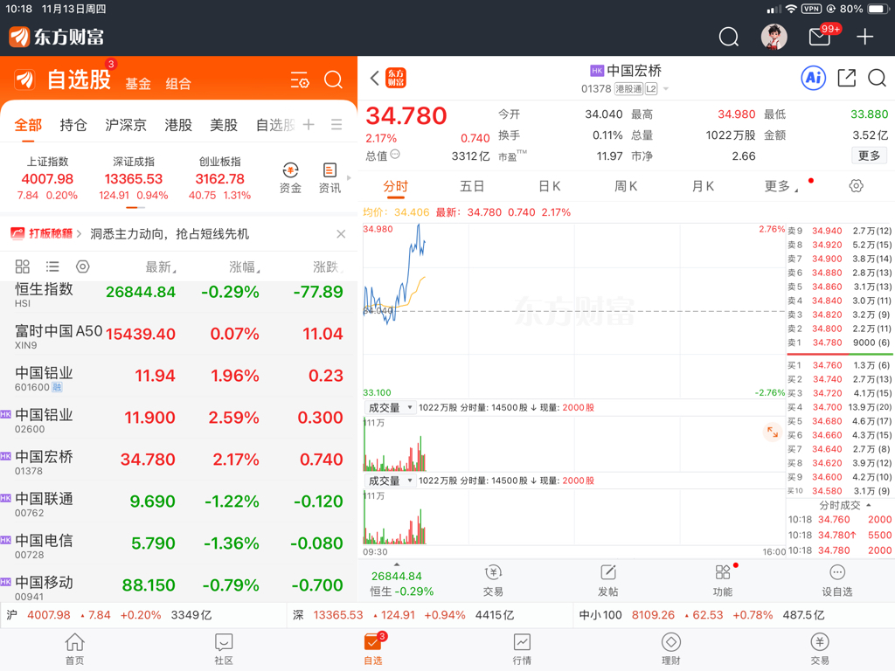Screen dimensions: 895x671
Task: Switch chart to 五日 view
Action: click(x=472, y=186)
